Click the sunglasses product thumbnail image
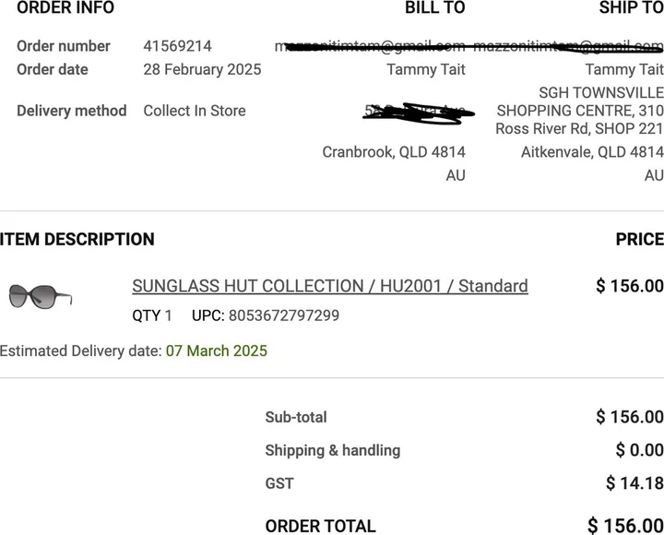The image size is (664, 535). click(40, 296)
